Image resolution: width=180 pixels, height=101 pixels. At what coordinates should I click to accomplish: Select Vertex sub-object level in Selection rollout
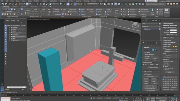point(146,50)
